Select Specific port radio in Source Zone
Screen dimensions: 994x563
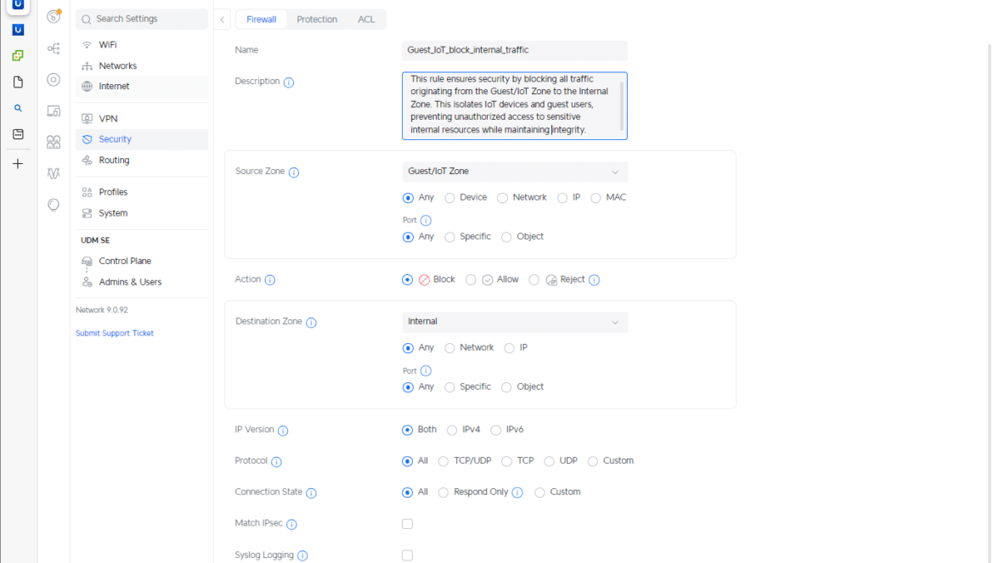[449, 238]
